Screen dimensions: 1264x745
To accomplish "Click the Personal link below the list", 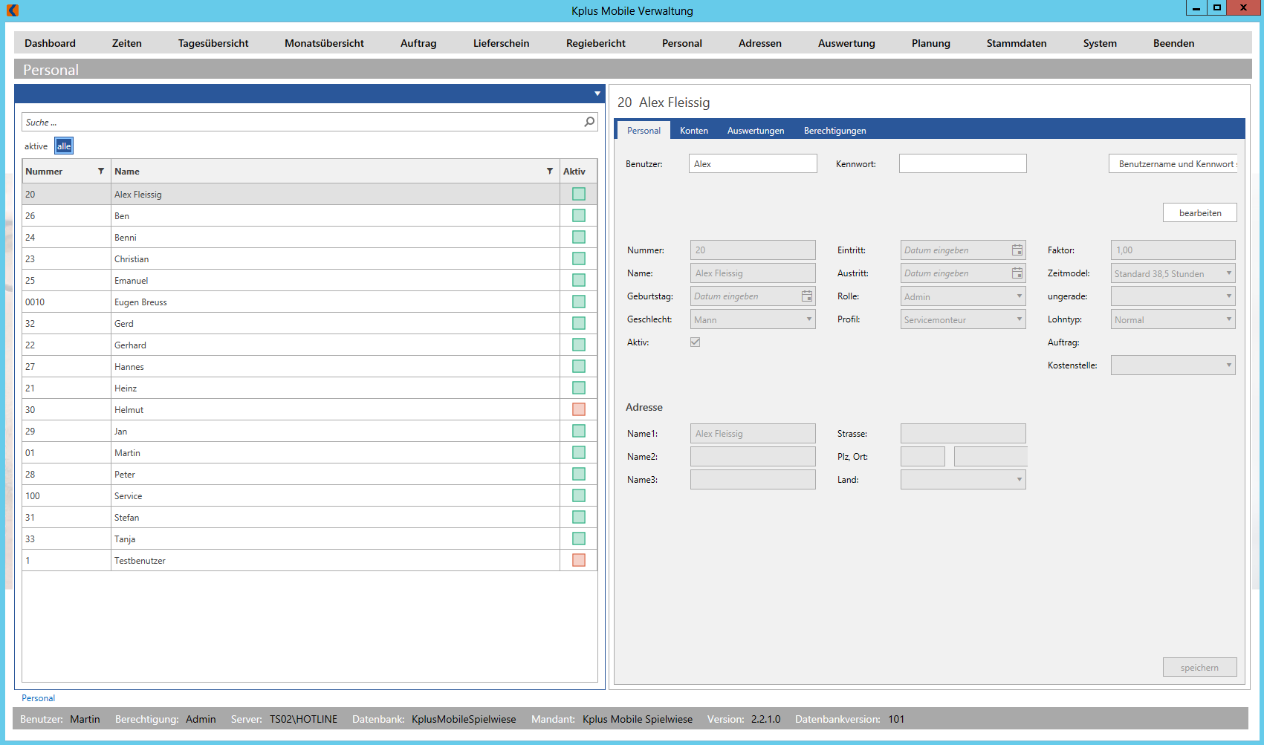I will pos(38,698).
